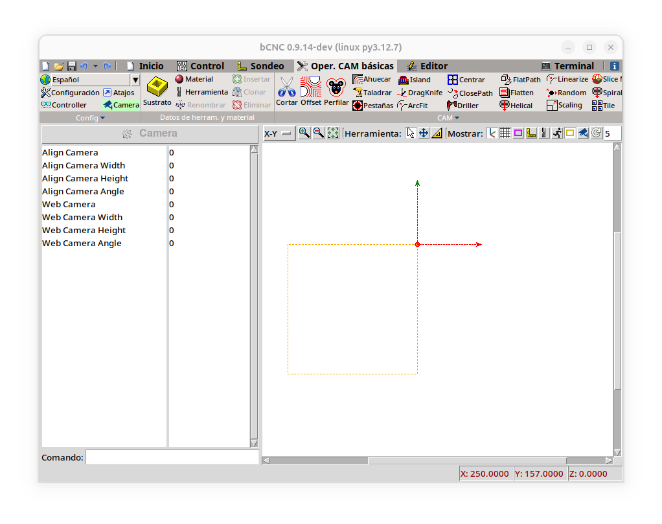Zoom in with the plus magnifier
Image resolution: width=662 pixels, height=524 pixels.
point(304,133)
